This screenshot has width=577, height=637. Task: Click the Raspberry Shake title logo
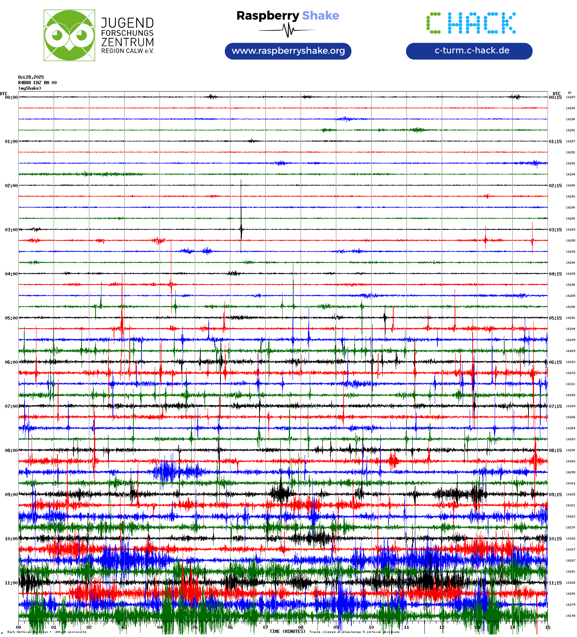pos(287,15)
